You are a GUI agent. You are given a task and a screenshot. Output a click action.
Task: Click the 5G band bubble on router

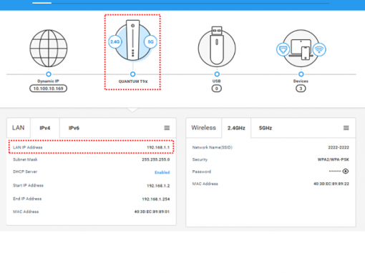coord(150,42)
